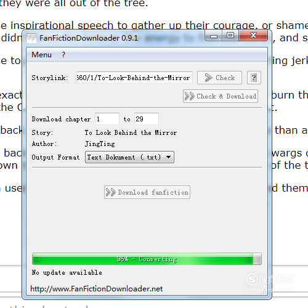The height and width of the screenshot is (308, 308).
Task: Click the Check button
Action: [x=219, y=78]
